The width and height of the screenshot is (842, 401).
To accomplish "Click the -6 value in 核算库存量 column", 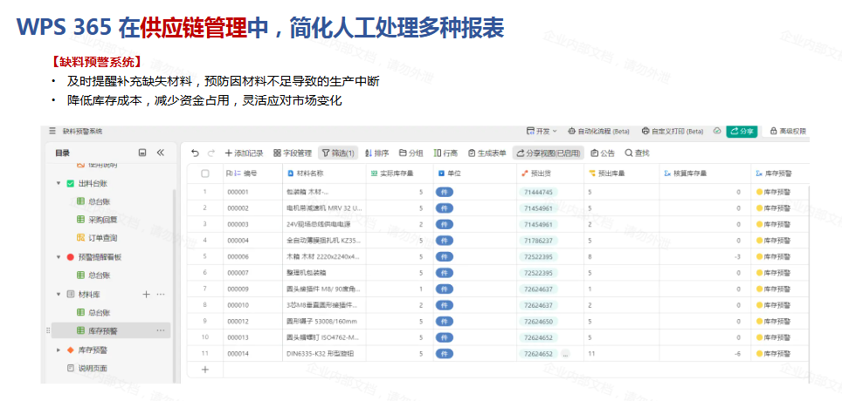I will coord(738,354).
